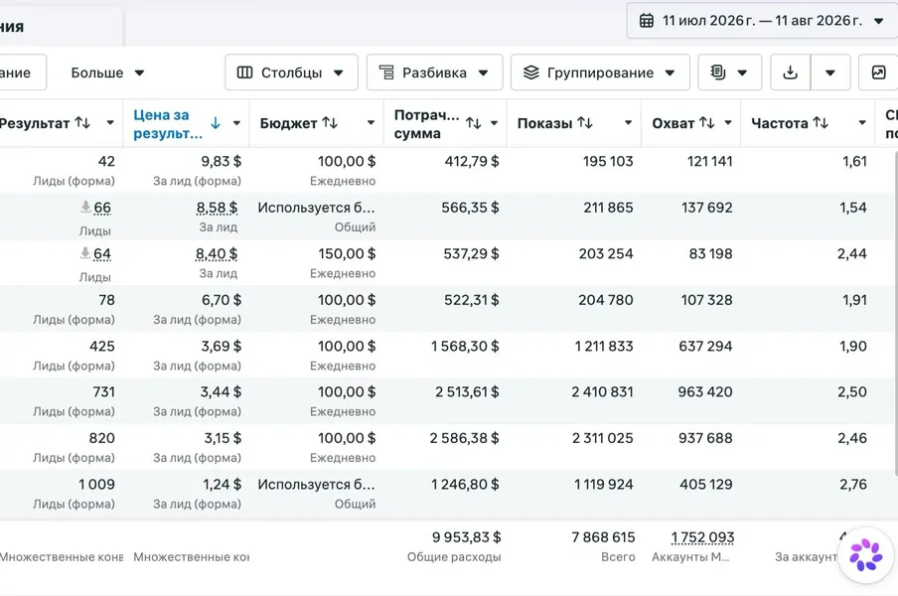898x596 pixels.
Task: Click the chart view icon button
Action: point(878,73)
